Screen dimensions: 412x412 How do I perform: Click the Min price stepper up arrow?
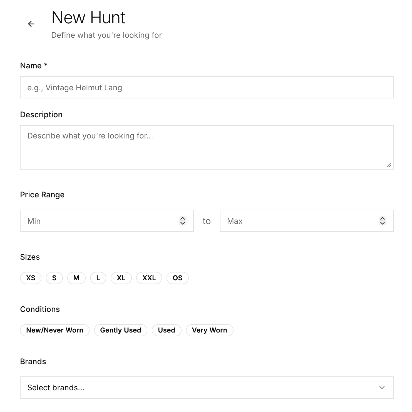pyautogui.click(x=183, y=219)
